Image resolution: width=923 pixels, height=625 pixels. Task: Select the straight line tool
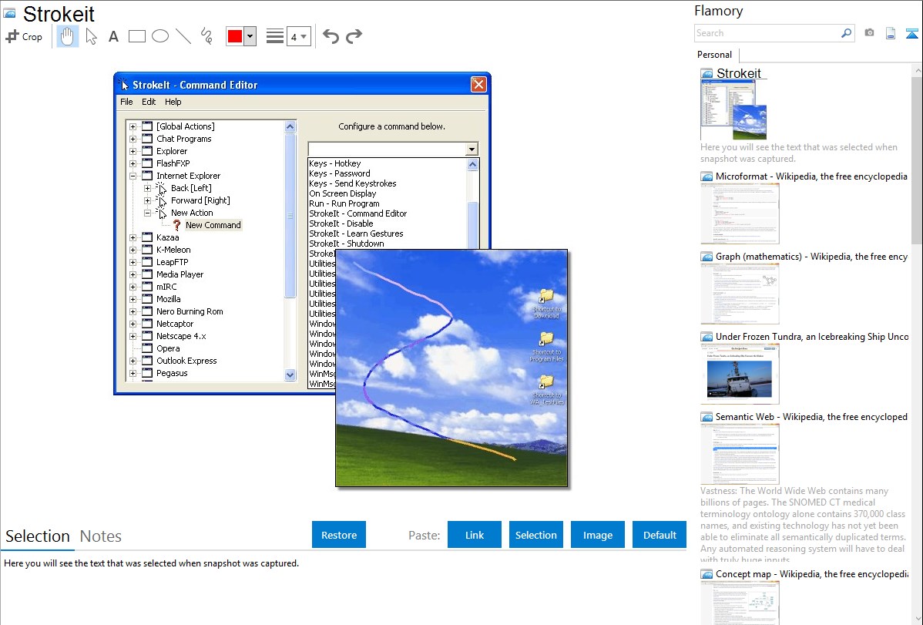[183, 36]
